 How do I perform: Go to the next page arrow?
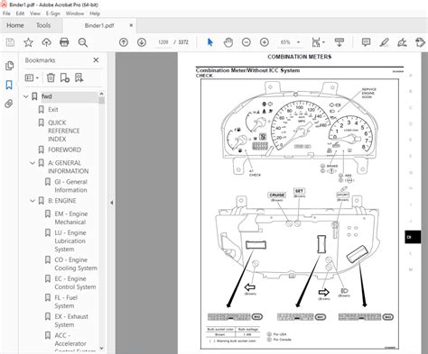[x=142, y=42]
